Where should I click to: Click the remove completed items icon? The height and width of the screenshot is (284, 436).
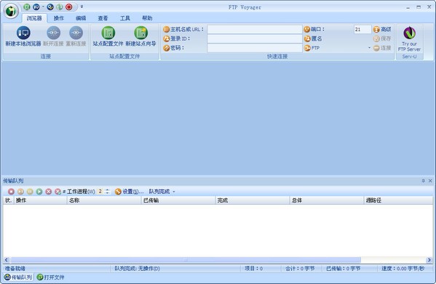pos(58,191)
